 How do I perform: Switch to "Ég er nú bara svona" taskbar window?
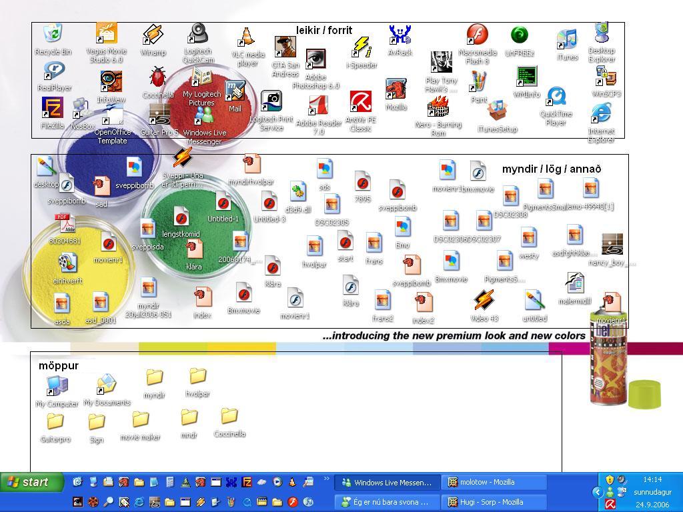click(x=386, y=502)
